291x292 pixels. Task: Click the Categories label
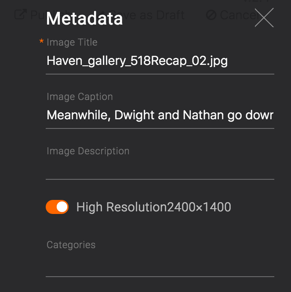click(x=71, y=245)
